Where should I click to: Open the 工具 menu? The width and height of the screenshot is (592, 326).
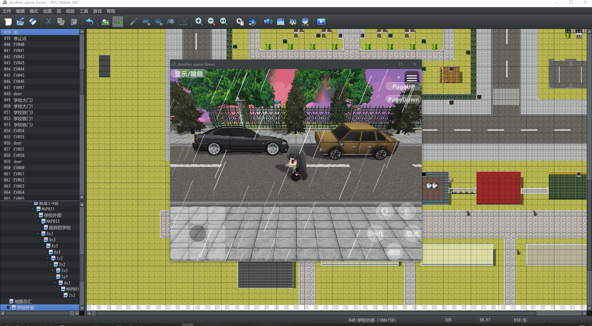click(84, 11)
